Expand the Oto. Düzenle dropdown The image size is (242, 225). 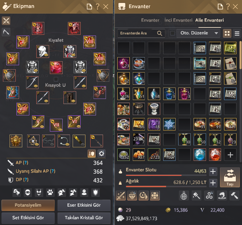click(216, 33)
